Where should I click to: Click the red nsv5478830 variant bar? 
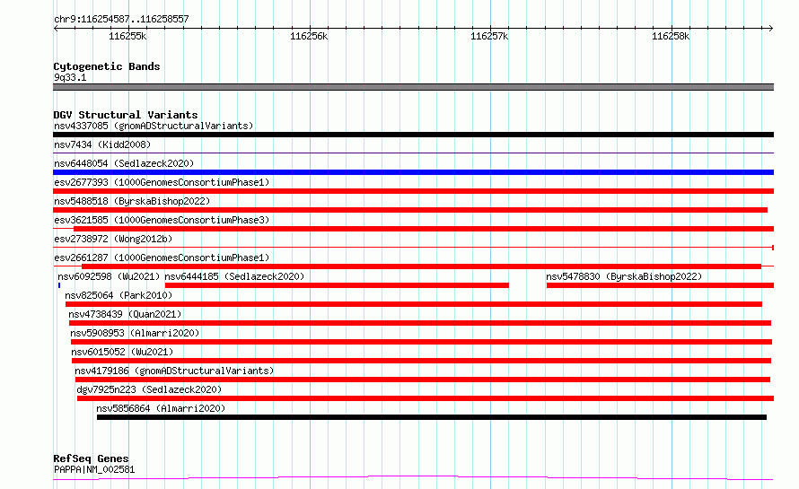point(661,285)
